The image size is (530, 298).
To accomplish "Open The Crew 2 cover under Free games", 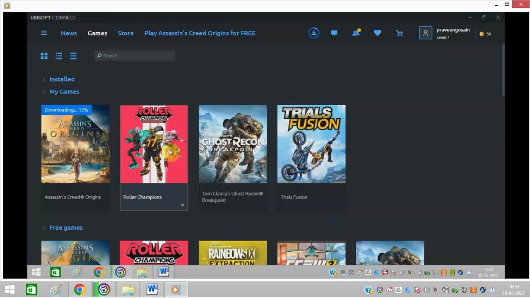I will click(311, 253).
